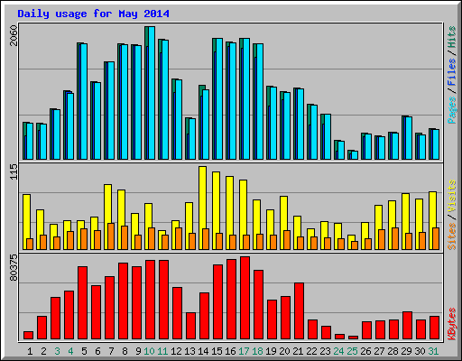Click the Hits legend label
This screenshot has height=361, width=462.
click(452, 37)
